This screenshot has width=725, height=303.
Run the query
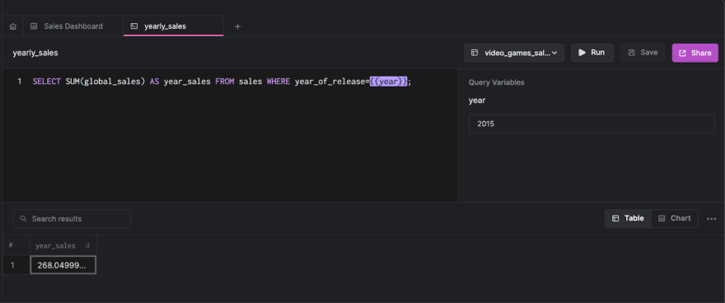[x=592, y=53]
